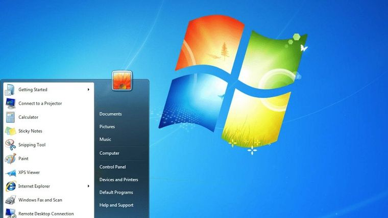
Task: Click the Connect to a Projector icon
Action: click(10, 103)
